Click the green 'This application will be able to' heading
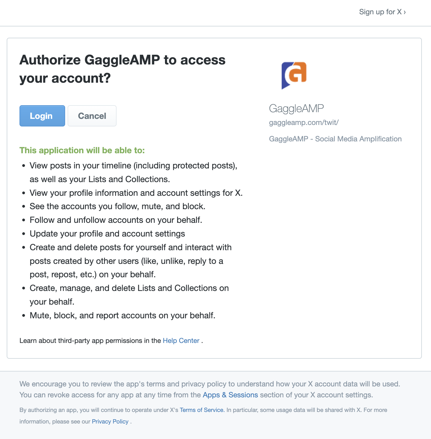 [x=82, y=150]
